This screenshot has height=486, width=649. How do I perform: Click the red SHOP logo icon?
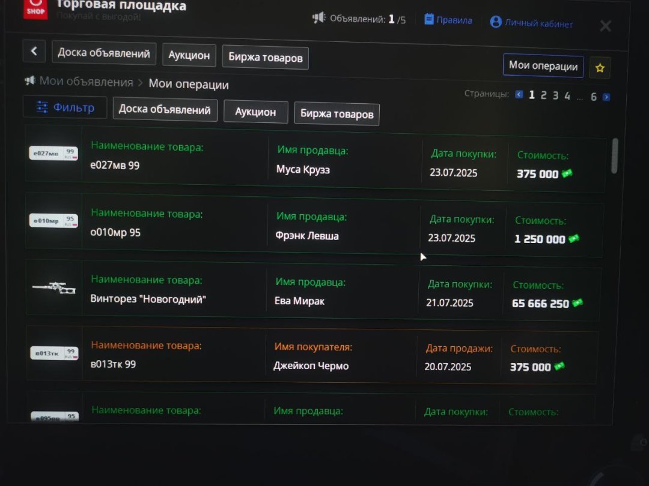pos(35,8)
